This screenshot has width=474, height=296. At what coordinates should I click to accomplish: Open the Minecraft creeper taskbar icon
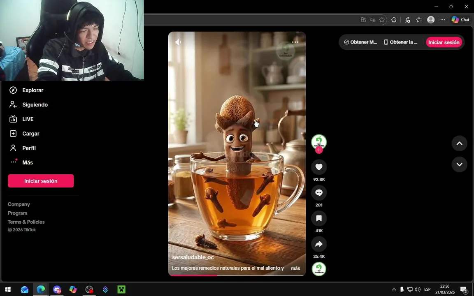[121, 289]
